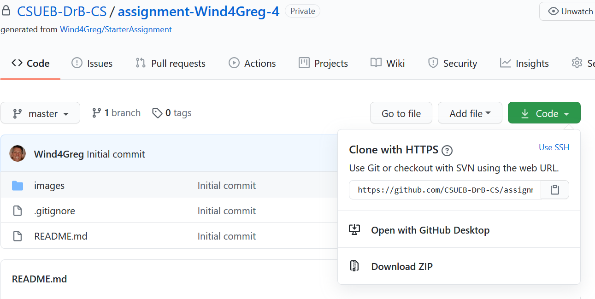Open the Wind4Greg/StarterAssignment template link

116,29
